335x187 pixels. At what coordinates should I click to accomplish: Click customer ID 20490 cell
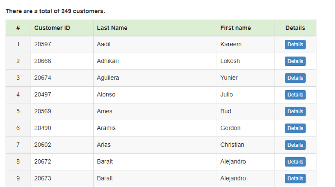[x=43, y=128]
